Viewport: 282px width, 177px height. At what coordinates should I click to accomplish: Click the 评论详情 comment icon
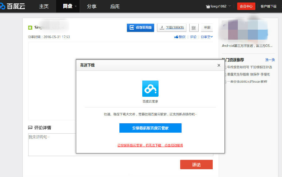pos(30,128)
